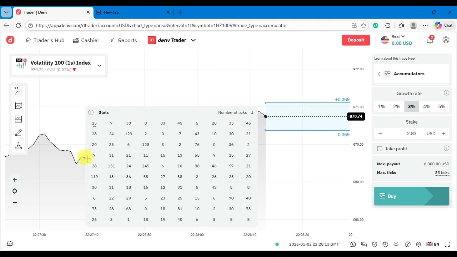Open browser tab search dropdown

tap(6, 12)
